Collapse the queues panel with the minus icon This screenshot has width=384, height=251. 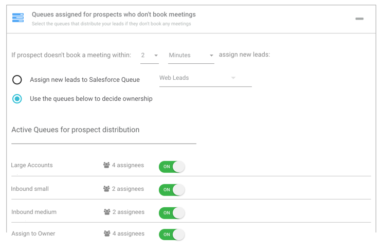pyautogui.click(x=359, y=19)
